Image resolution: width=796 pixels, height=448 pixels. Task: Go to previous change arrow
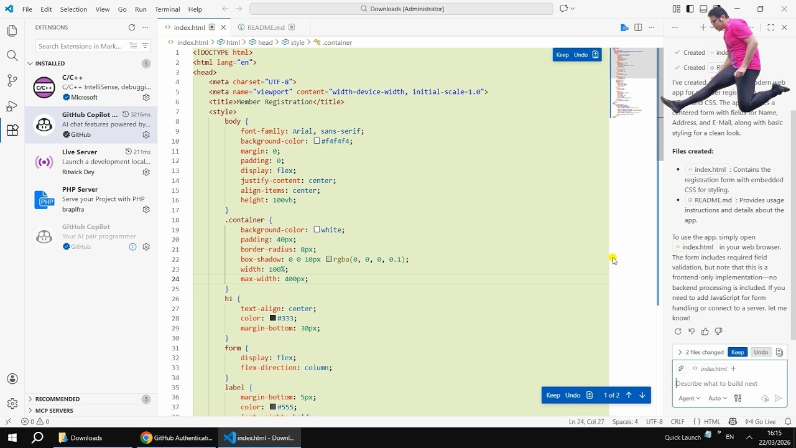point(629,395)
